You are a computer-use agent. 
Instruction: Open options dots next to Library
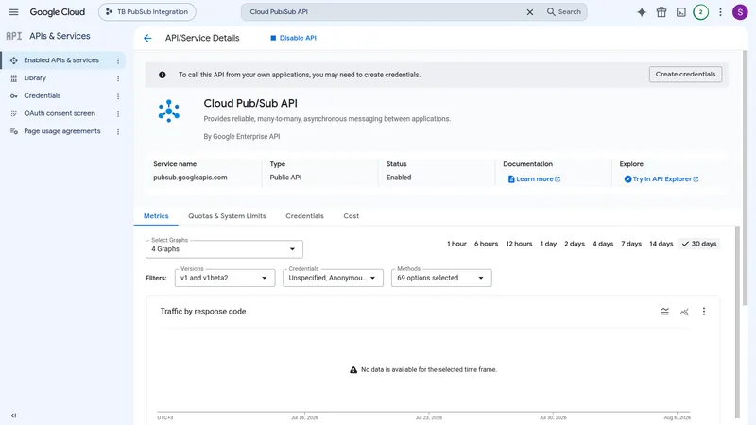pyautogui.click(x=118, y=78)
